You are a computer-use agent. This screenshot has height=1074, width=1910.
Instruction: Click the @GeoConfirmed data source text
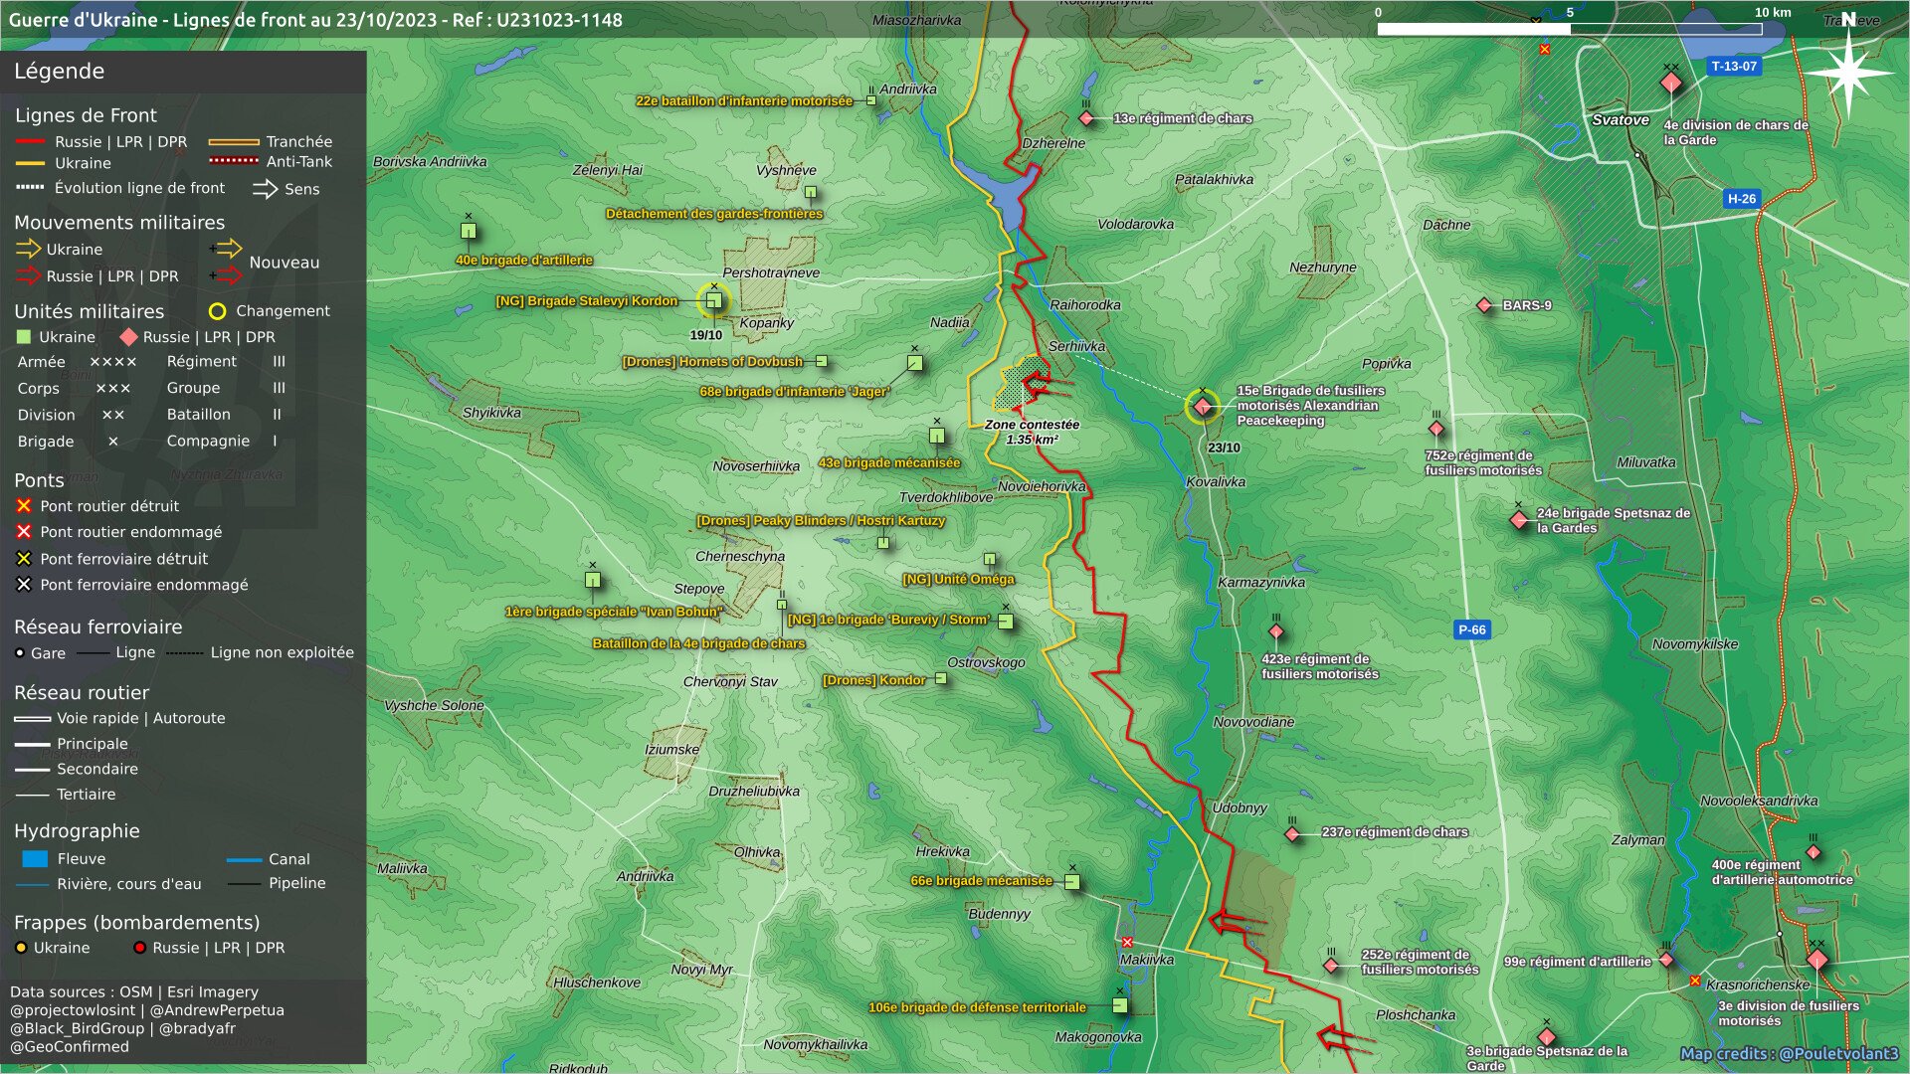tap(70, 1046)
